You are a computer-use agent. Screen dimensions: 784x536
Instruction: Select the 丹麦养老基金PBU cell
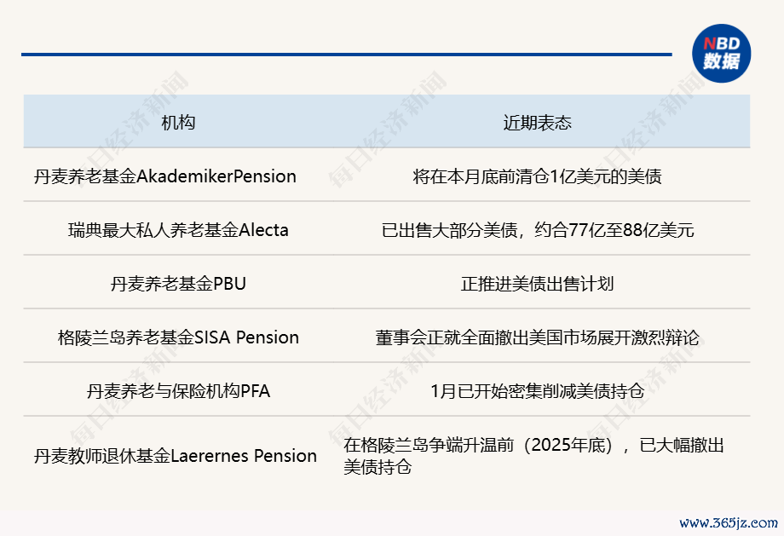click(178, 284)
